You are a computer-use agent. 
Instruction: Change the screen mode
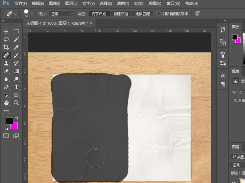click(x=16, y=136)
